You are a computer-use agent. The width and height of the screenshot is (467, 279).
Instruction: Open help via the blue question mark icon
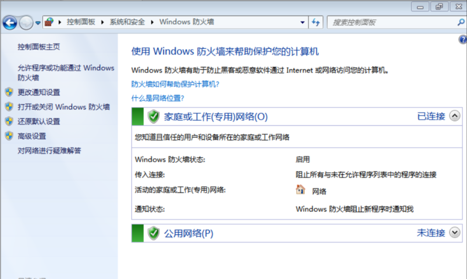point(463,40)
